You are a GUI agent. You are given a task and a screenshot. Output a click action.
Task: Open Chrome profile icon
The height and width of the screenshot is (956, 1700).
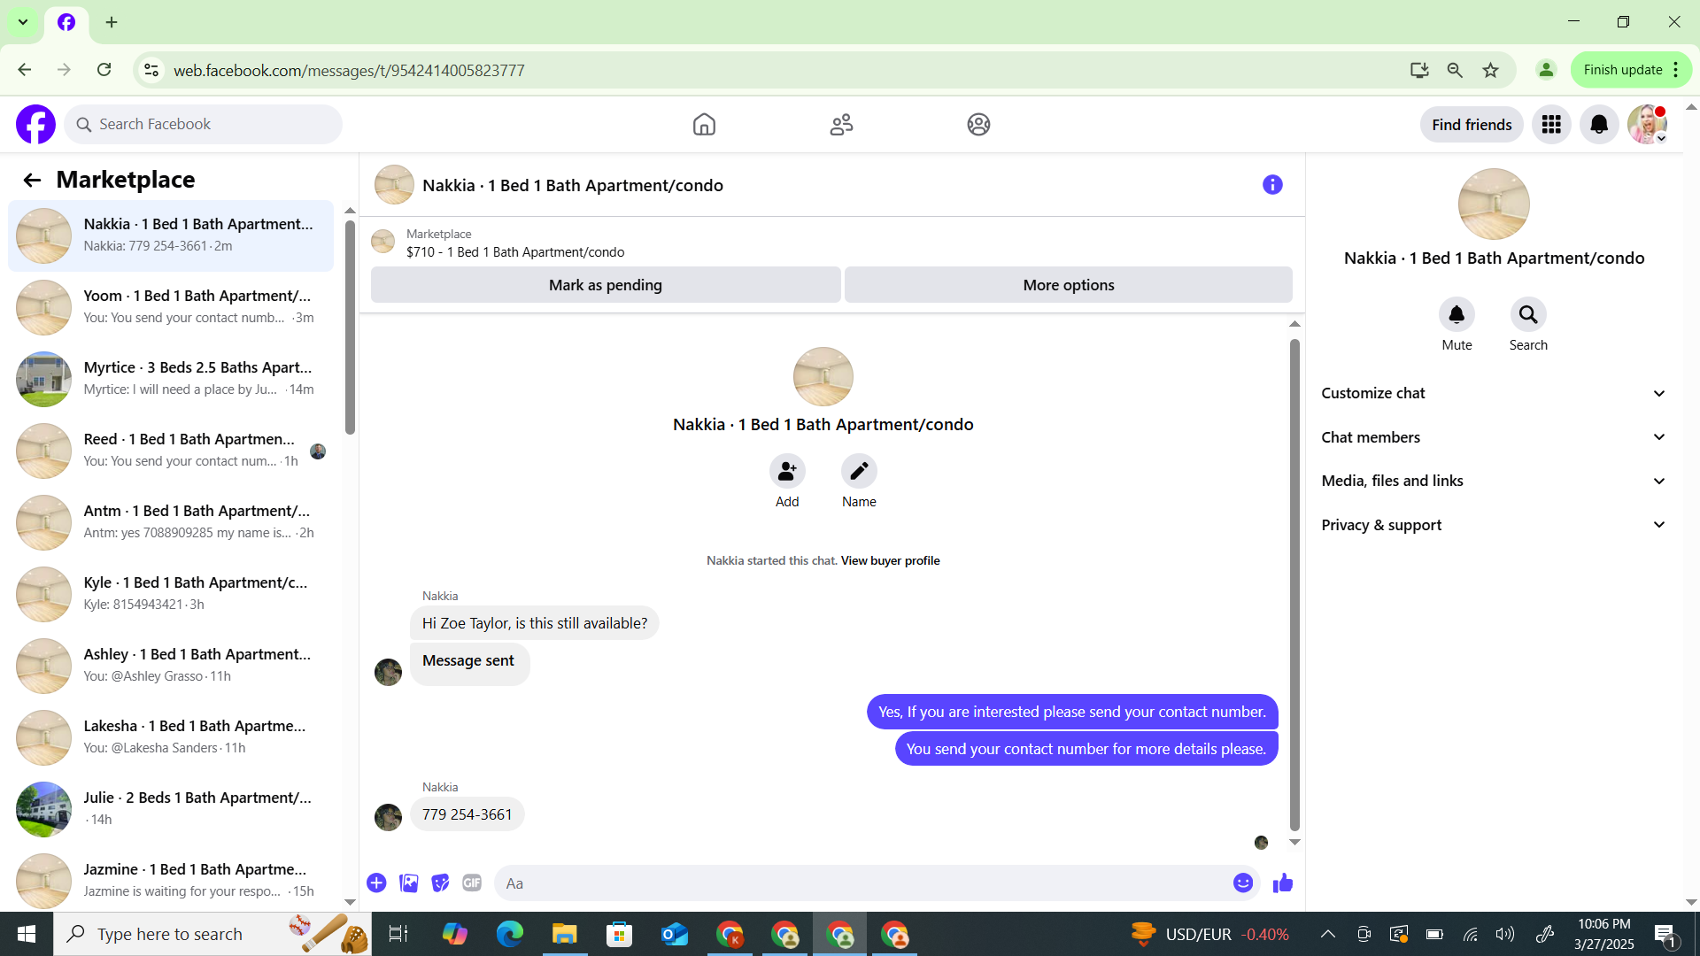(1546, 70)
